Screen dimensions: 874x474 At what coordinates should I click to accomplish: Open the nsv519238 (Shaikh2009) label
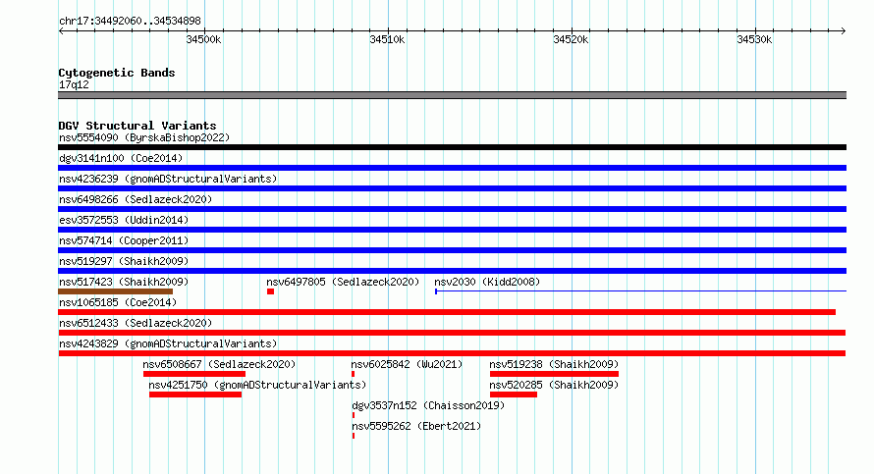(554, 364)
